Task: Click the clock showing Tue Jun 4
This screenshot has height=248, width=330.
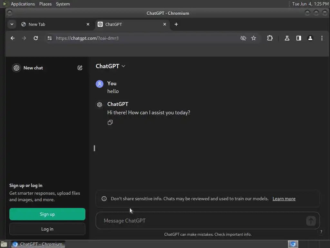Action: (x=310, y=4)
